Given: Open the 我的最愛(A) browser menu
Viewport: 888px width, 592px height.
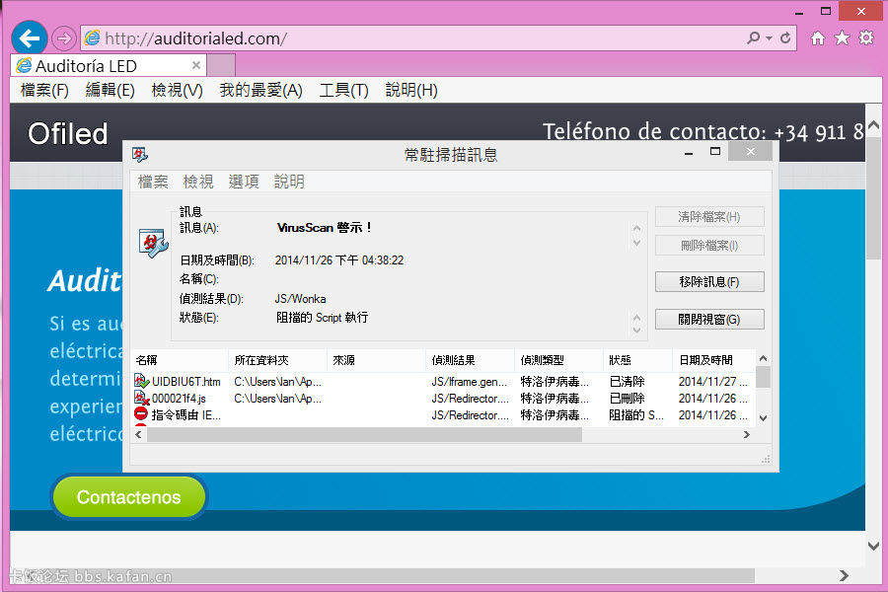Looking at the screenshot, I should click(261, 90).
